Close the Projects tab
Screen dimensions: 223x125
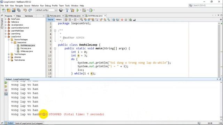14,16
